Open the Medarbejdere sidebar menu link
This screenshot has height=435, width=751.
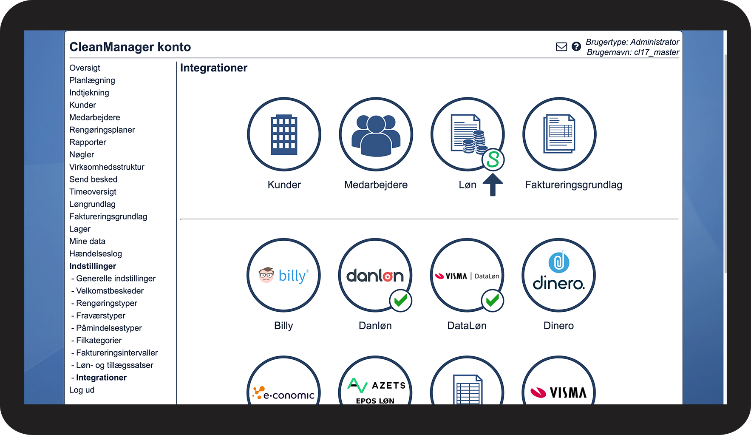tap(95, 117)
